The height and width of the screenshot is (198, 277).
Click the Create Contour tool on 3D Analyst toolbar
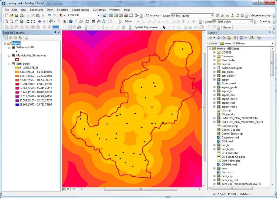click(217, 15)
